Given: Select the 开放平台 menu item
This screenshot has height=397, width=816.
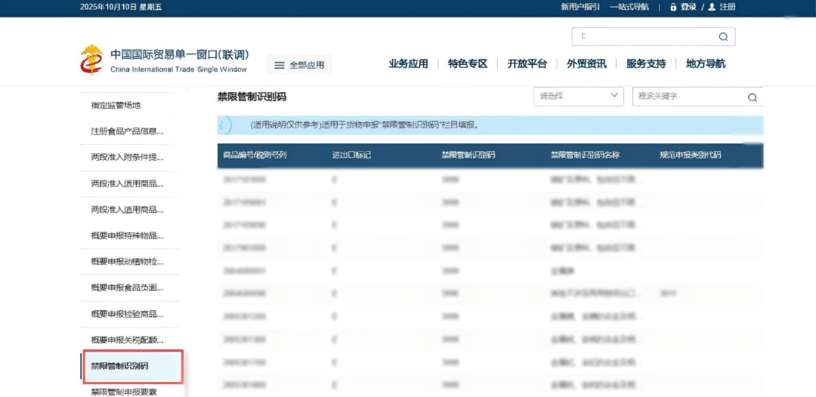Looking at the screenshot, I should point(527,64).
